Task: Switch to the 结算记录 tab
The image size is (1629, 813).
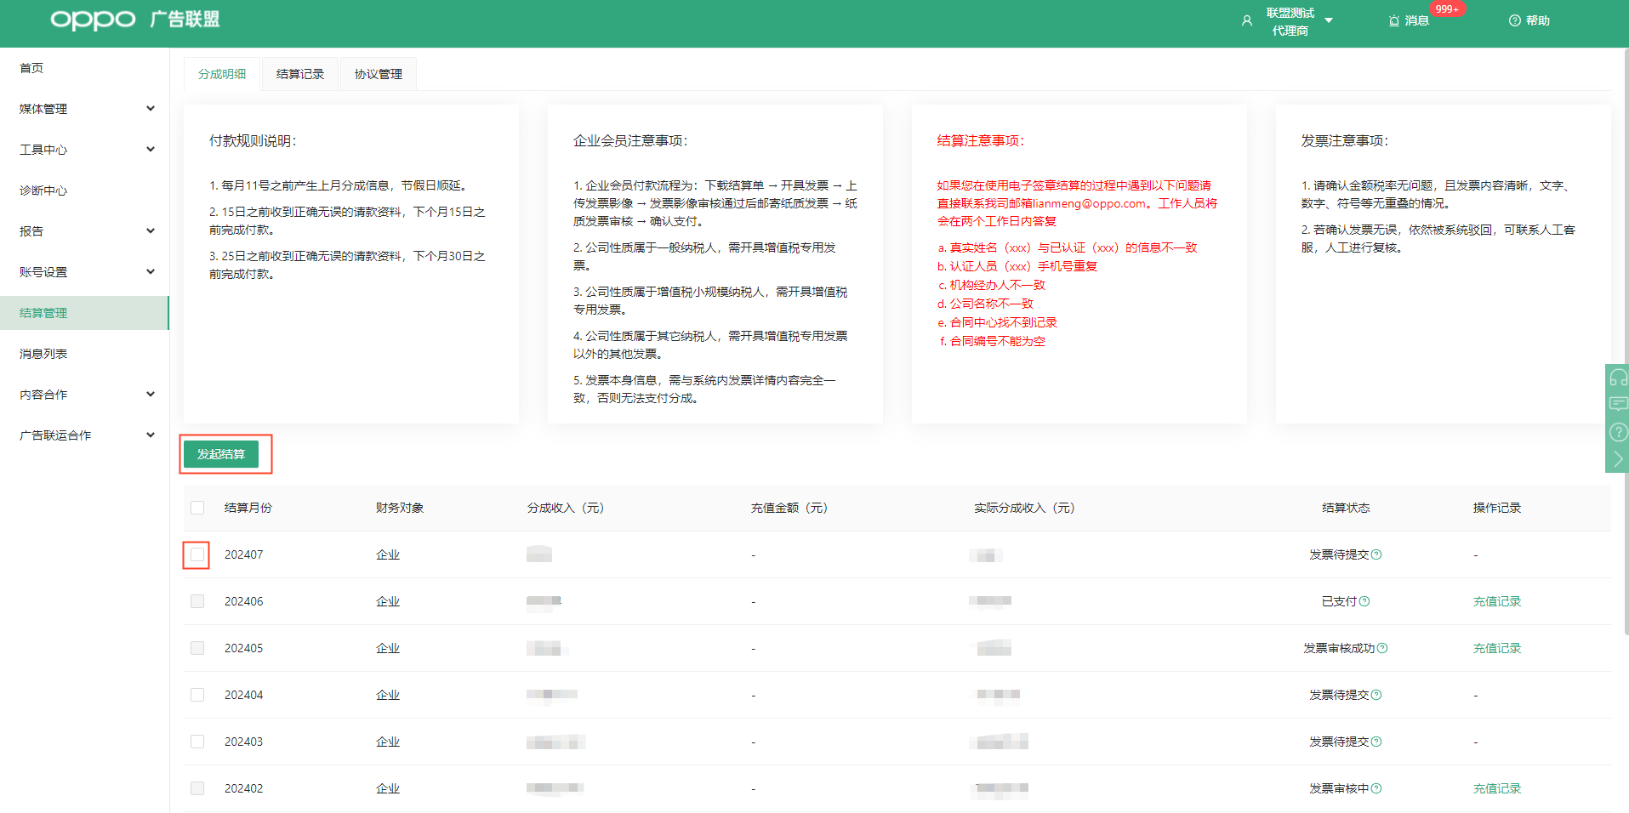Action: (300, 74)
